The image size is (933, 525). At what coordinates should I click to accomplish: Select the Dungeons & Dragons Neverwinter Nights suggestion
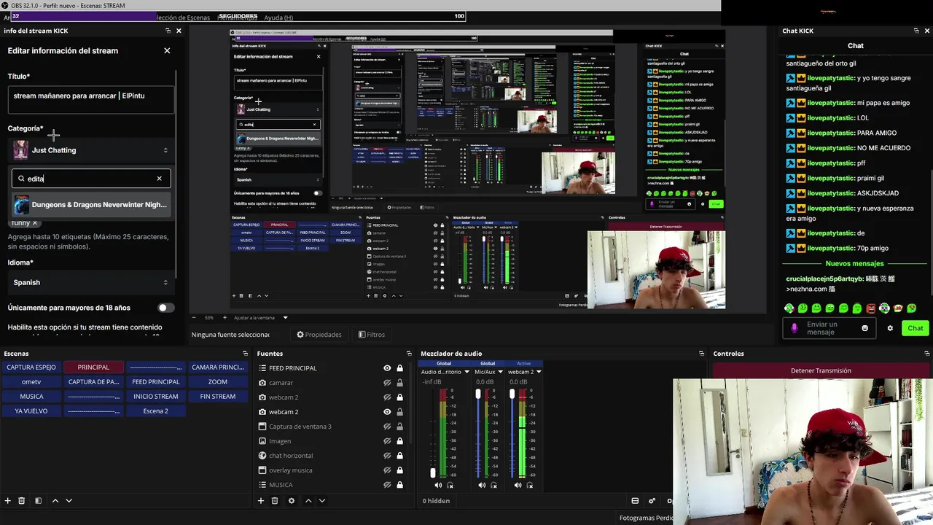pos(91,205)
